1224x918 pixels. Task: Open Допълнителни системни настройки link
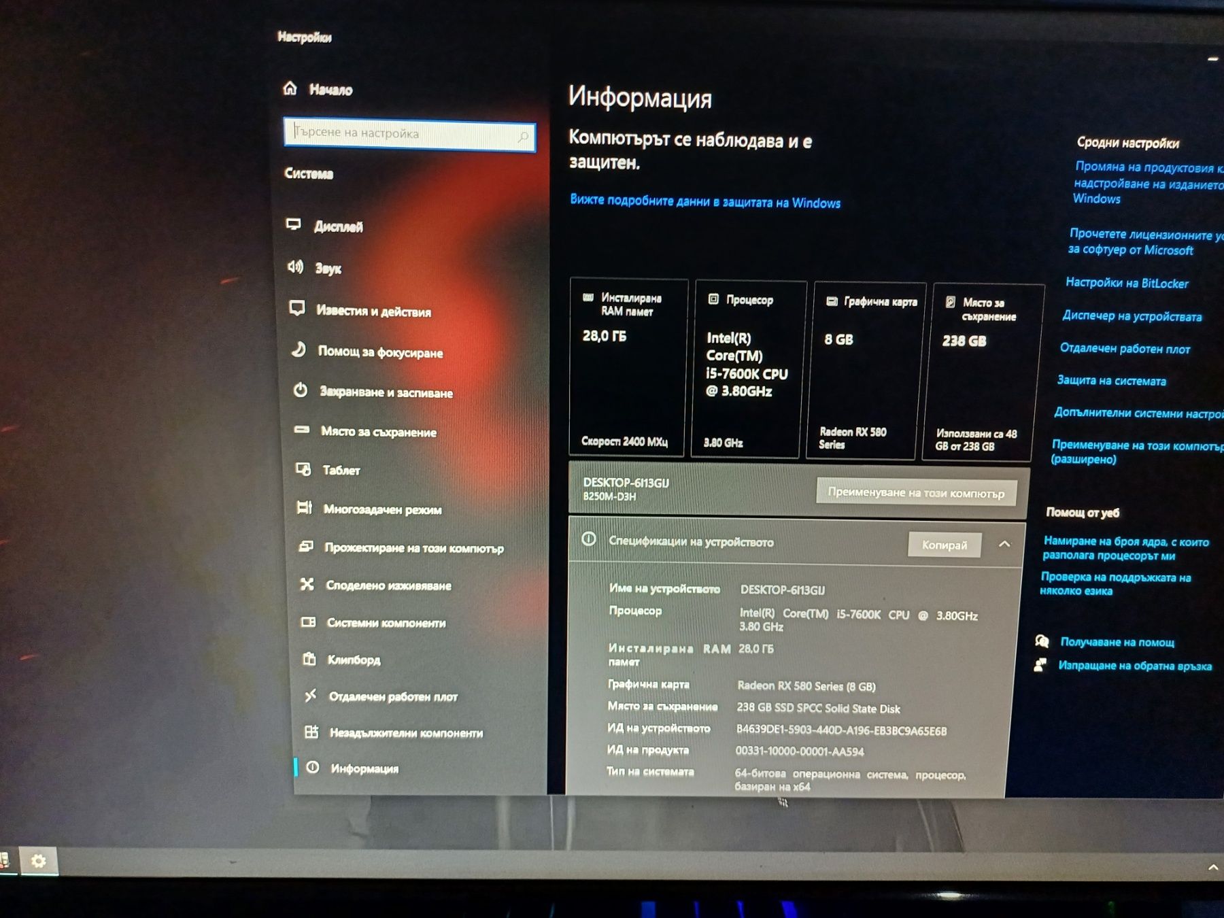click(1138, 413)
